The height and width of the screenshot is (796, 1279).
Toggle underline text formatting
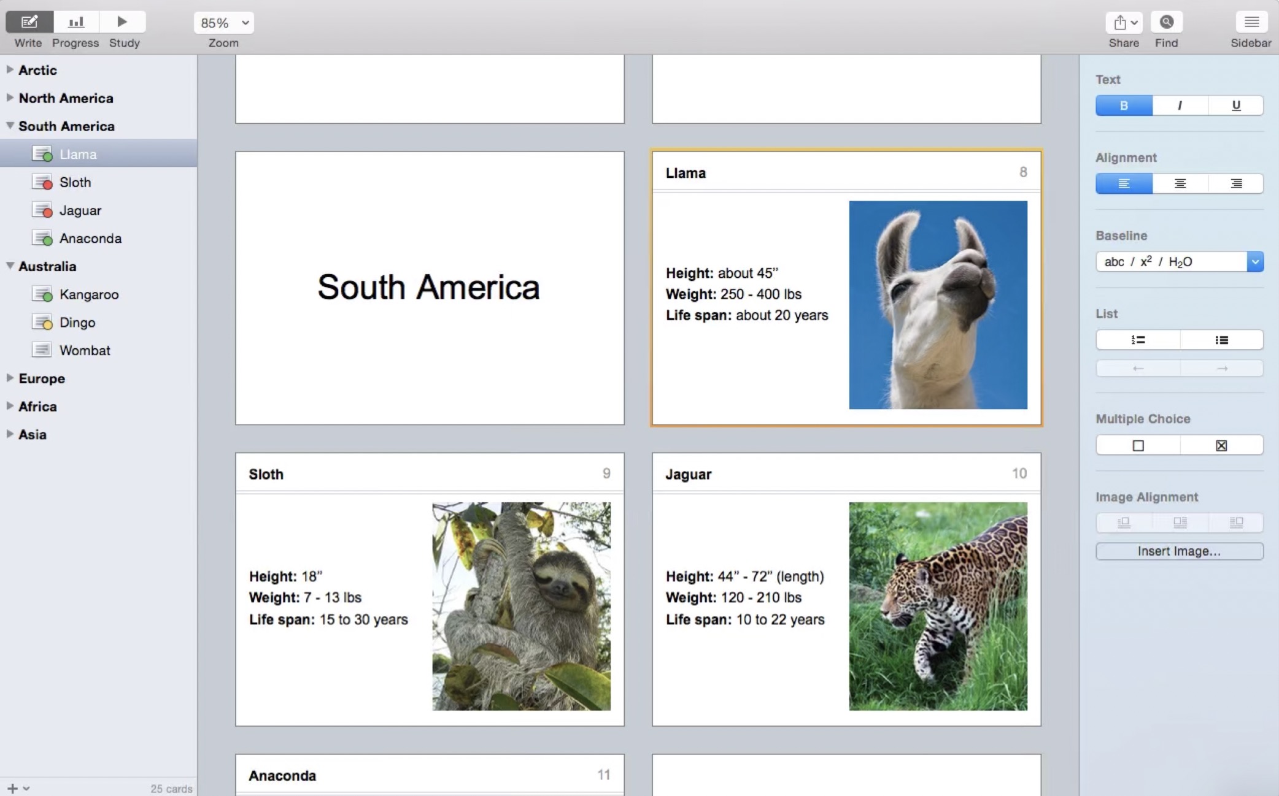1235,105
